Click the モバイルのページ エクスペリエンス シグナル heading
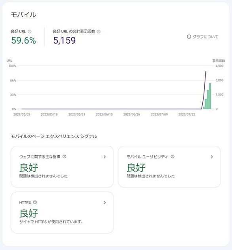 pos(54,136)
